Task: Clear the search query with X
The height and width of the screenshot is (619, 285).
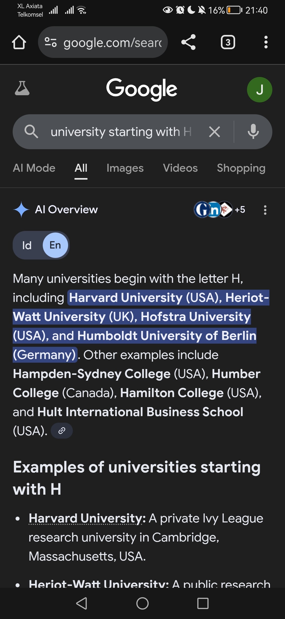Action: tap(215, 132)
